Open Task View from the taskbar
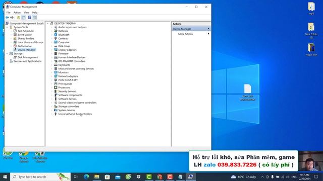 (76, 176)
